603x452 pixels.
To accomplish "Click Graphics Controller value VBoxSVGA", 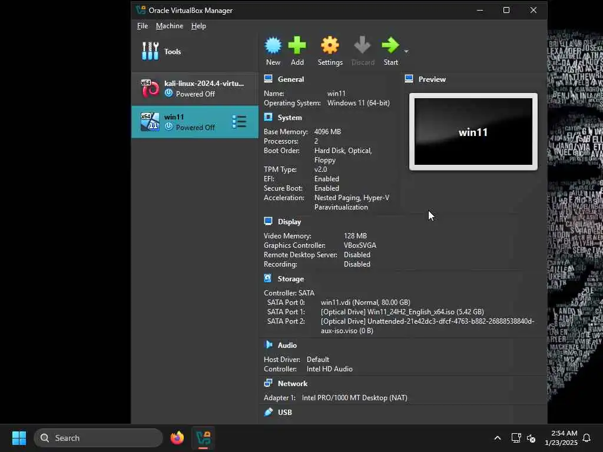I will tap(360, 245).
